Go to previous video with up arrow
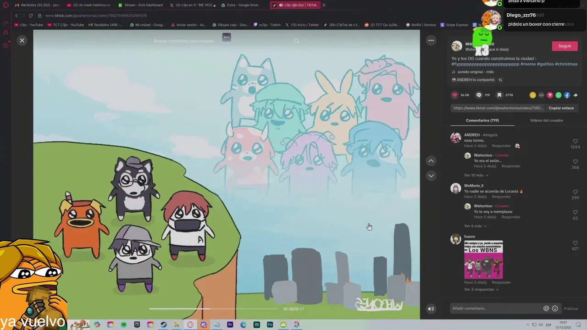 (x=431, y=161)
